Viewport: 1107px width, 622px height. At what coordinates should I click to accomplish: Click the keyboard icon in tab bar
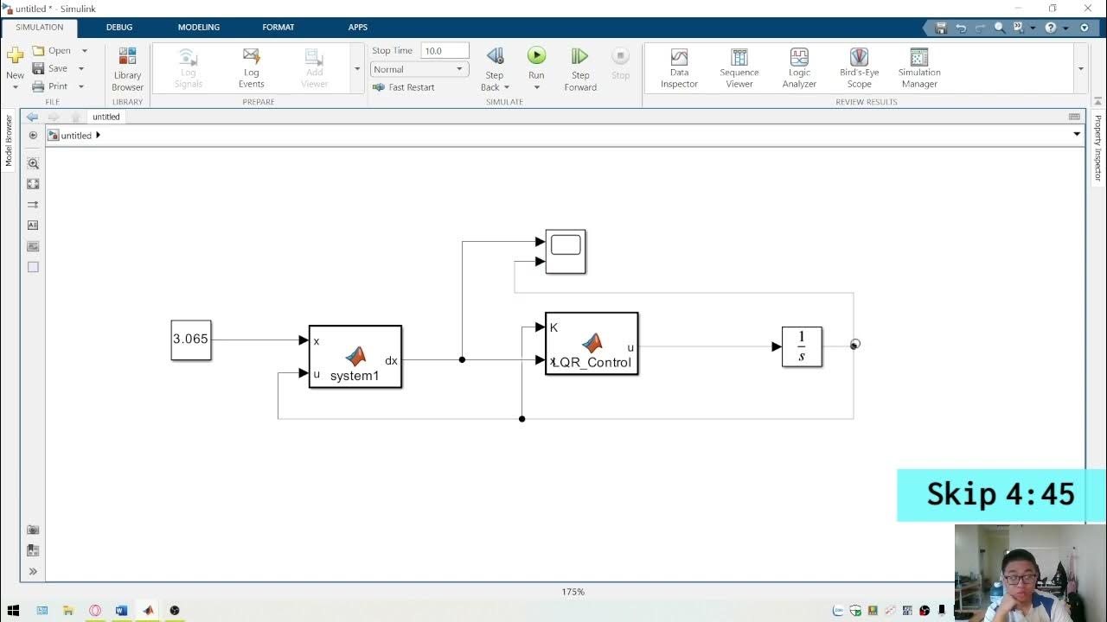click(1074, 117)
